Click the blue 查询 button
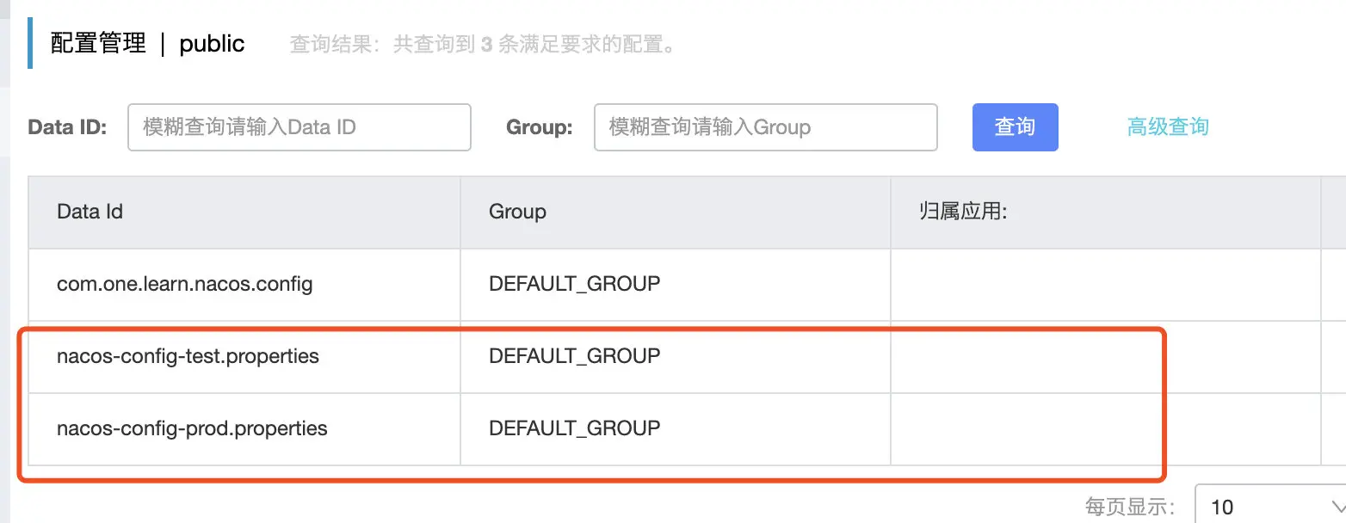This screenshot has height=523, width=1346. coord(1015,127)
